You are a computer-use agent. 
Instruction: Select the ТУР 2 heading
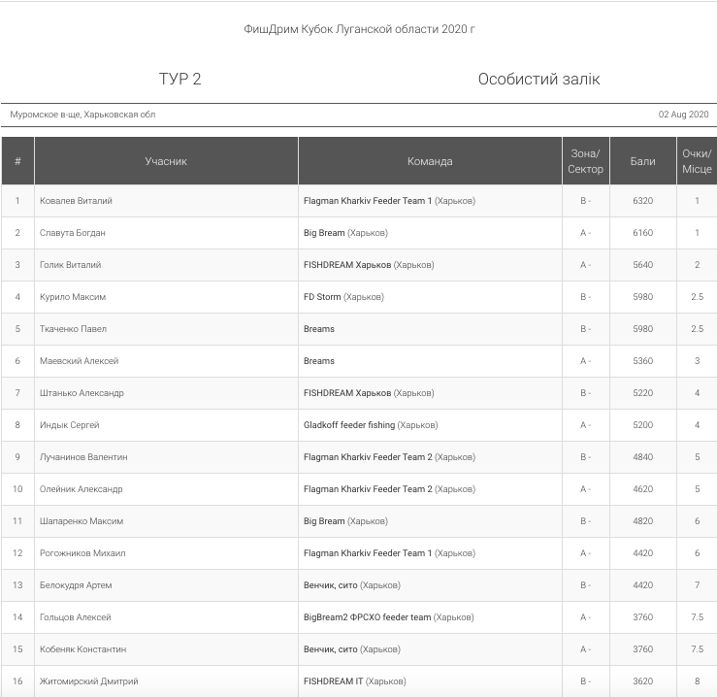click(x=179, y=79)
